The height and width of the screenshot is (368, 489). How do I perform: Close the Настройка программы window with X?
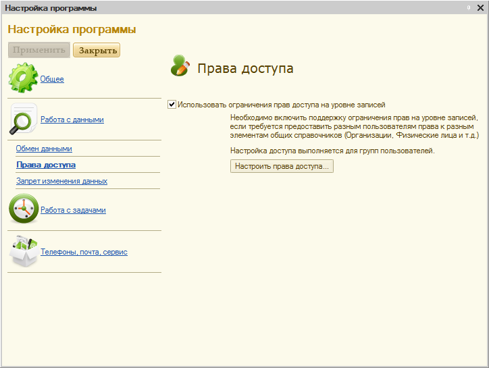479,8
